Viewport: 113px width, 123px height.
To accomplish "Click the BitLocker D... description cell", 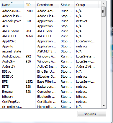I will coord(47,76).
